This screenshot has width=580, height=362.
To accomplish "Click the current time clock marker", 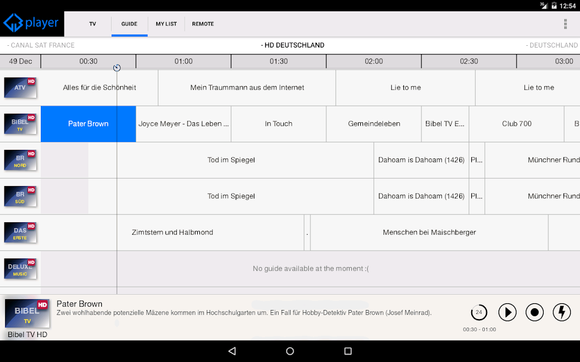I will (117, 68).
